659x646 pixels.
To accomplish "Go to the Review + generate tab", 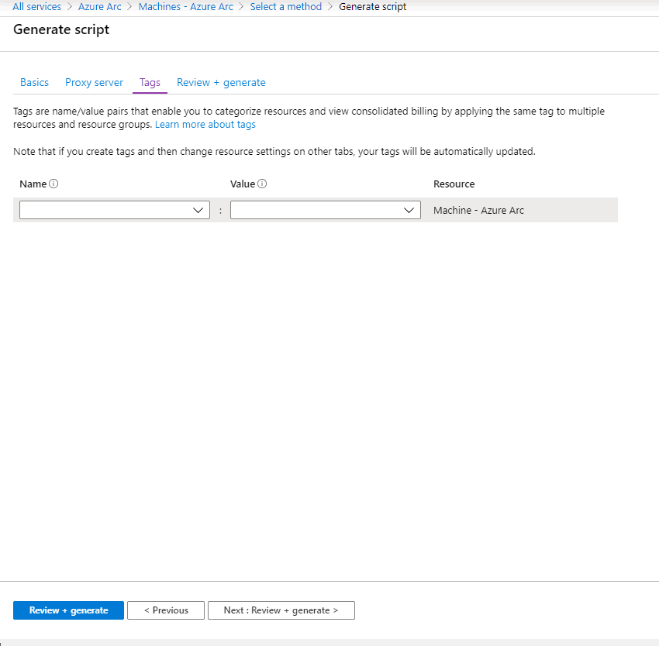I will coord(221,83).
